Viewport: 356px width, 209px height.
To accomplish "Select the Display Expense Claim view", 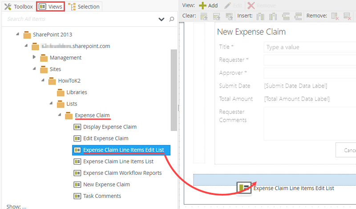I will point(109,127).
